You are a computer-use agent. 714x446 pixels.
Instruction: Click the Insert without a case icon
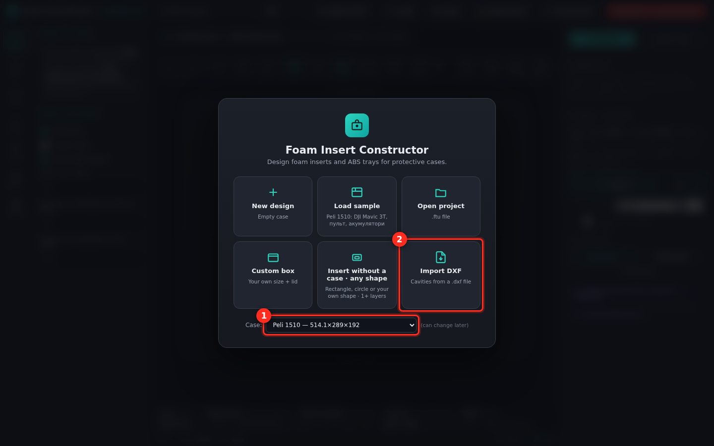[357, 257]
